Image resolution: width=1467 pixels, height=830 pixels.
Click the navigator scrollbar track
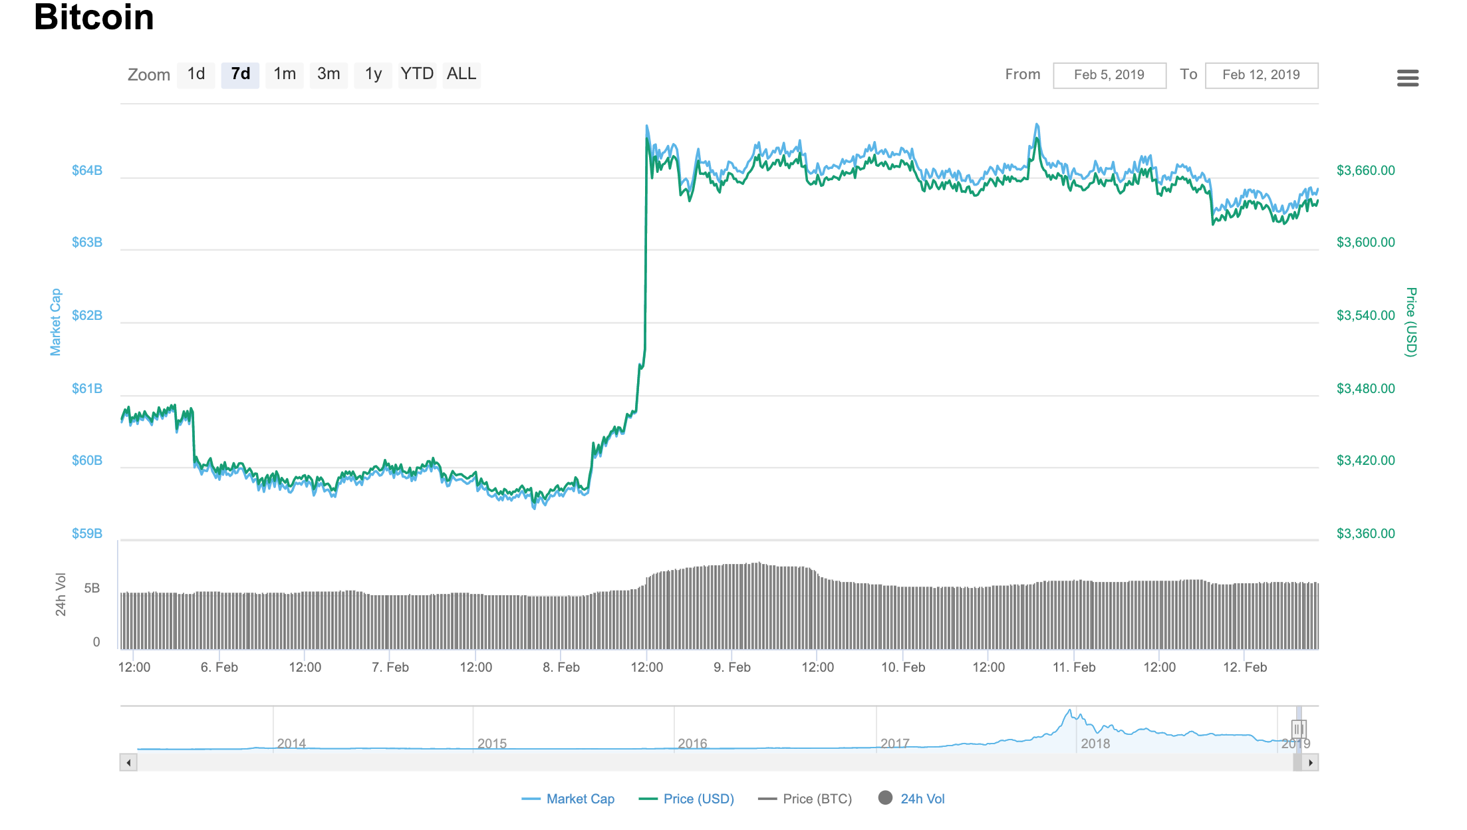(715, 762)
